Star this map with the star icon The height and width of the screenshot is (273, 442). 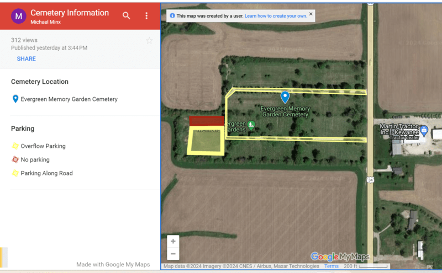click(x=149, y=40)
